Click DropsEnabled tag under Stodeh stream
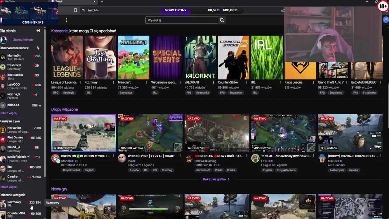 pos(71,170)
